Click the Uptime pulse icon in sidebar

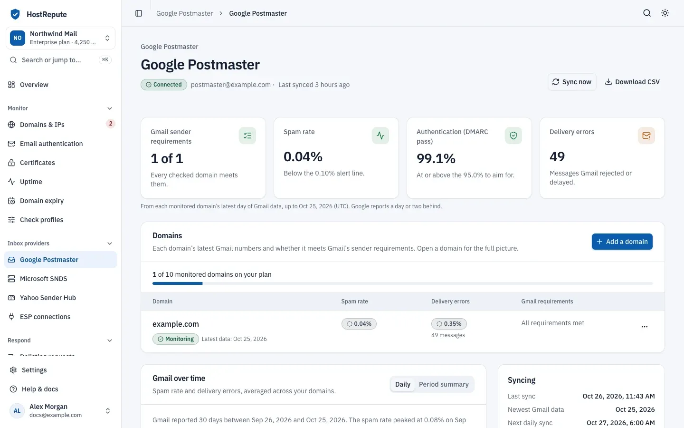click(x=11, y=182)
